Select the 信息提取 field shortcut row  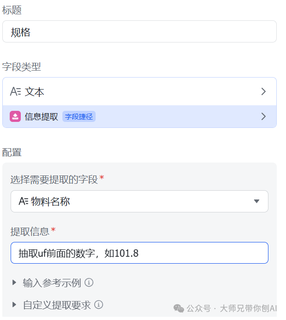pos(140,116)
